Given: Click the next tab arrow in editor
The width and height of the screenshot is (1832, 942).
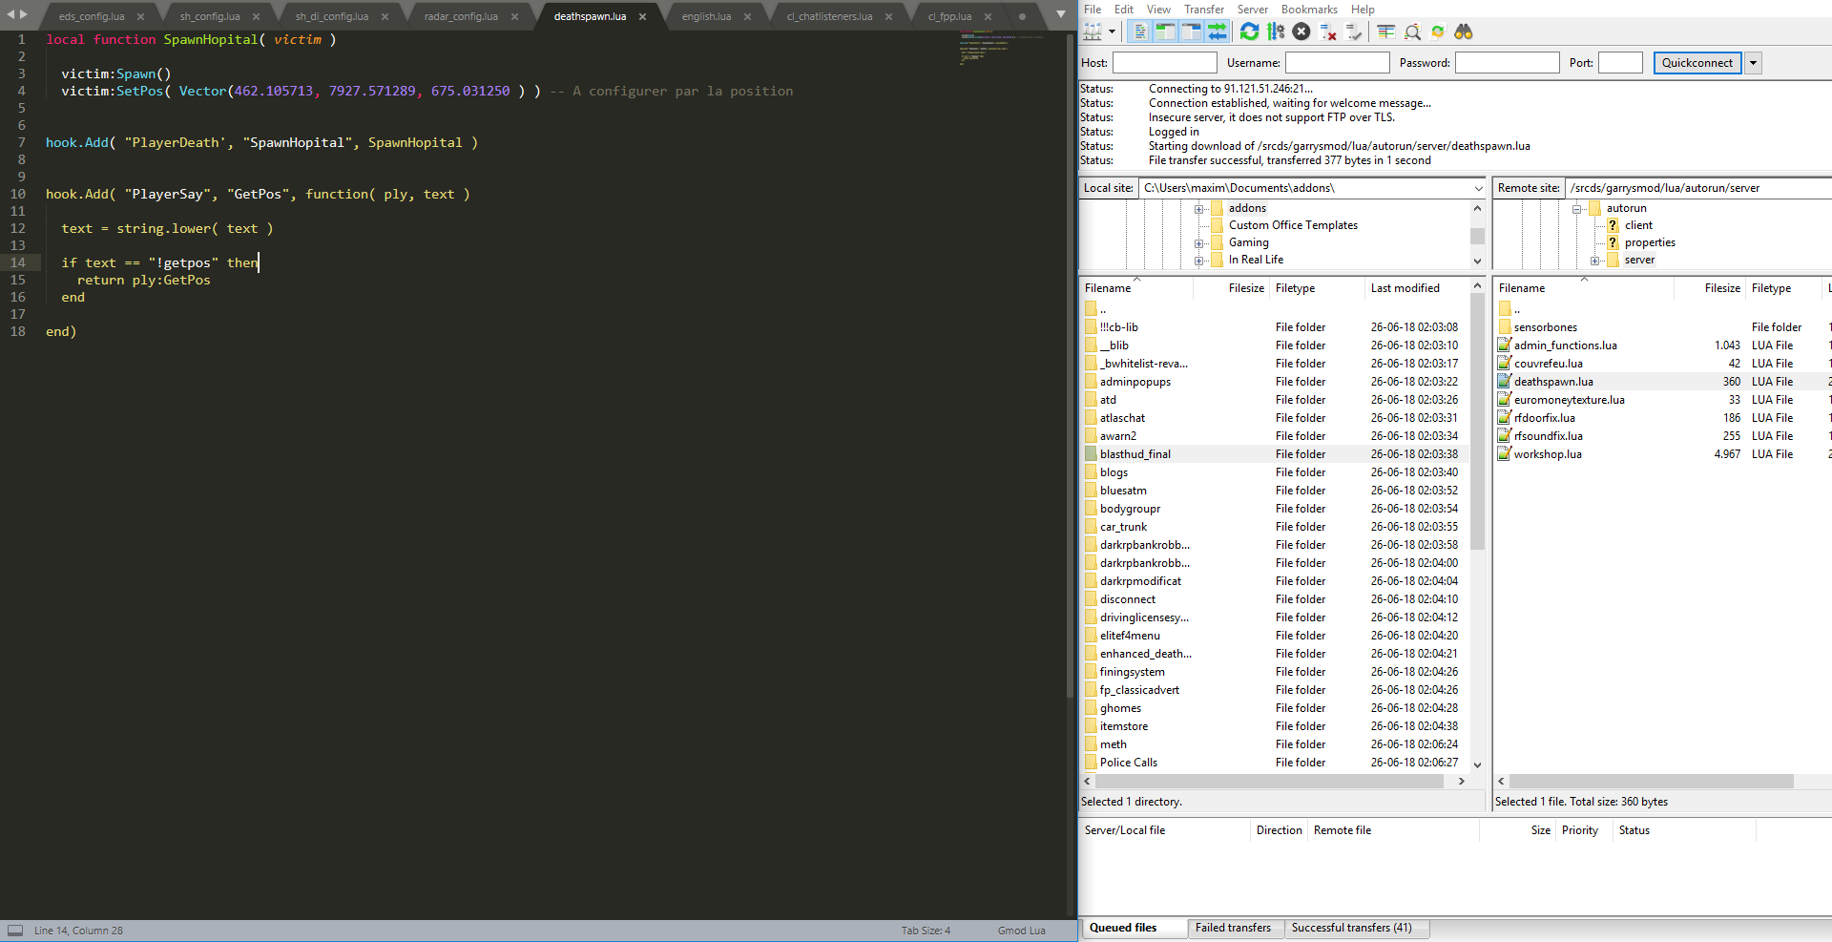Looking at the screenshot, I should coord(24,15).
